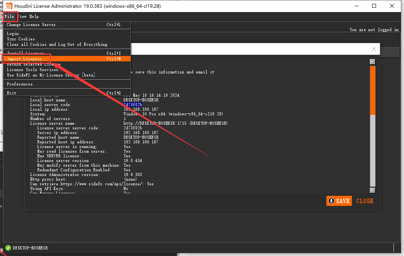Viewport: 404px width, 256px height.
Task: Select Sync Cookies menu item
Action: (21, 39)
